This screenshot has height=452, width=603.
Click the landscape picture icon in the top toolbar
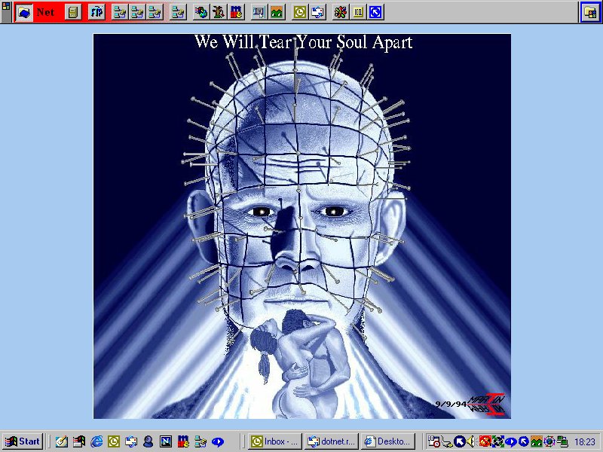pos(277,12)
